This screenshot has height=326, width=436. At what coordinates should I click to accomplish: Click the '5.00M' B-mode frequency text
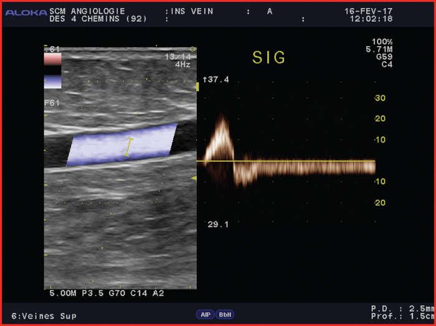tap(63, 293)
